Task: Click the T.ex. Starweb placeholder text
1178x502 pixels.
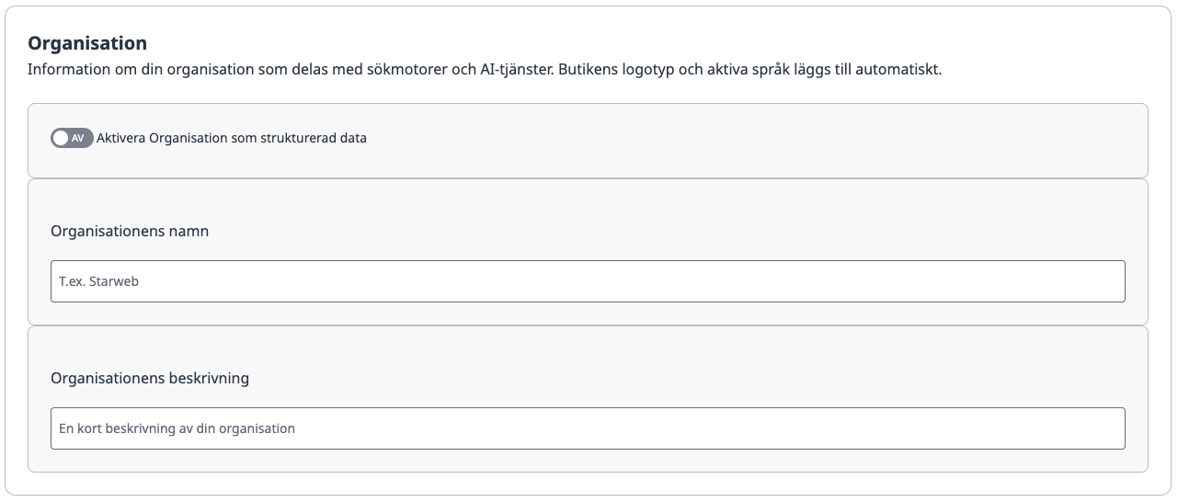Action: tap(98, 281)
